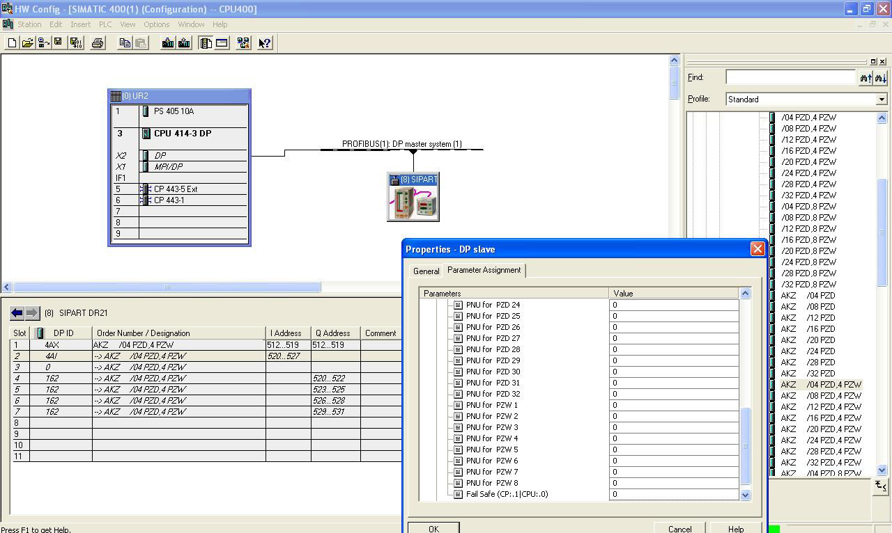Select the SIPART slave on PROFIBUS
Image resolution: width=892 pixels, height=533 pixels.
click(413, 198)
